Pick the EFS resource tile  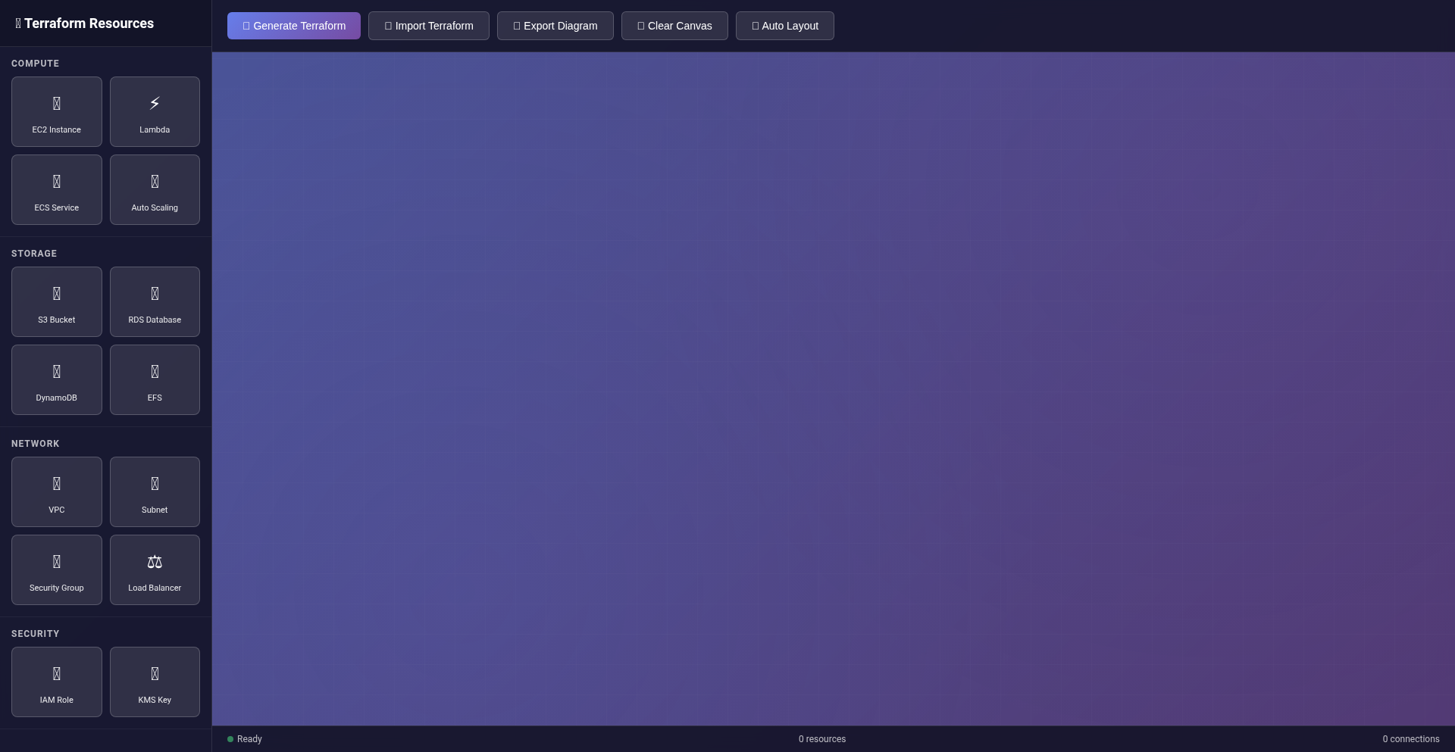click(155, 379)
